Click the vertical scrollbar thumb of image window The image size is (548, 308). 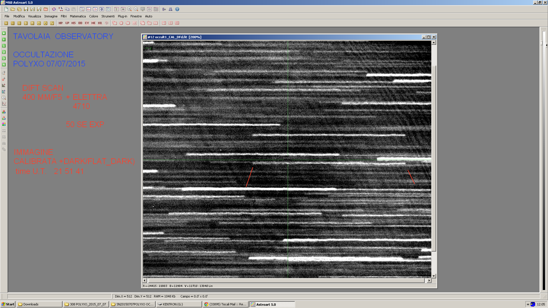click(434, 158)
